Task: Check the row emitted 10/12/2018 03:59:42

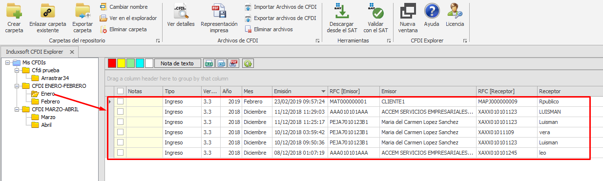Action: tap(120, 132)
